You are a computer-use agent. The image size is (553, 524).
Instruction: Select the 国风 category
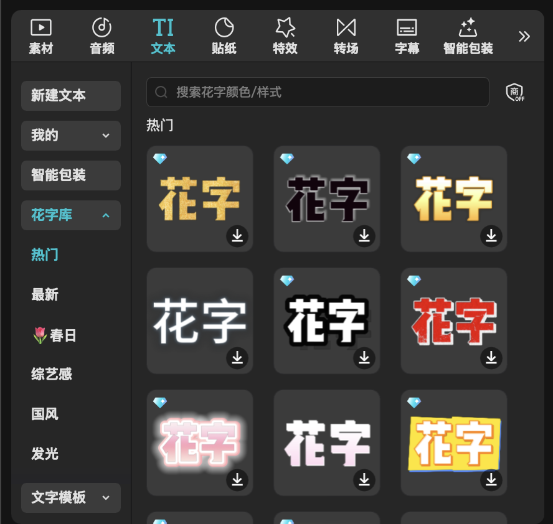click(x=45, y=414)
